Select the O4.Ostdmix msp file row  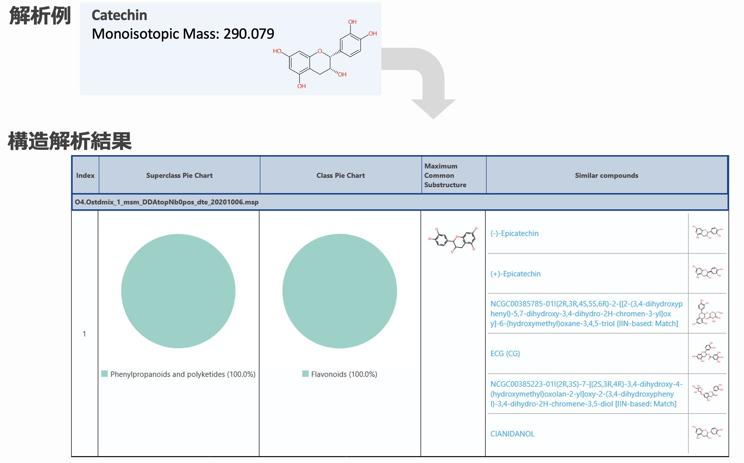pos(167,202)
